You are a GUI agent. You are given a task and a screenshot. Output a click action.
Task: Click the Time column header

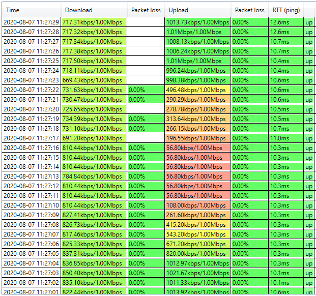31,10
